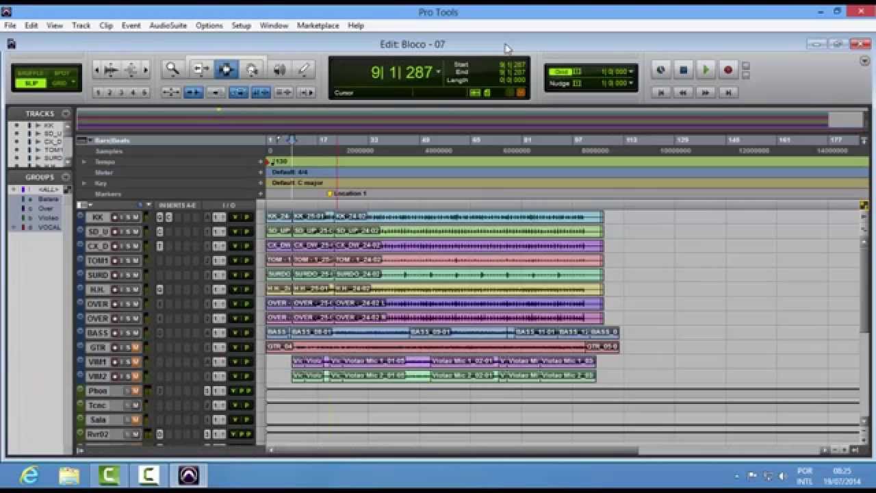The height and width of the screenshot is (493, 876).
Task: Open the Tracks list menu
Action: point(66,114)
